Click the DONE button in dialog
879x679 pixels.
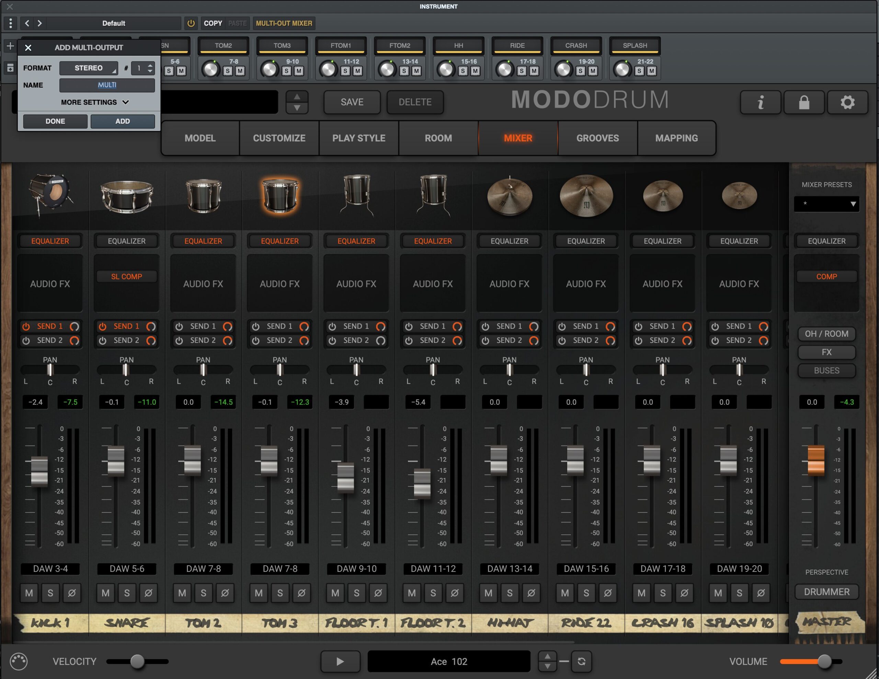tap(55, 121)
